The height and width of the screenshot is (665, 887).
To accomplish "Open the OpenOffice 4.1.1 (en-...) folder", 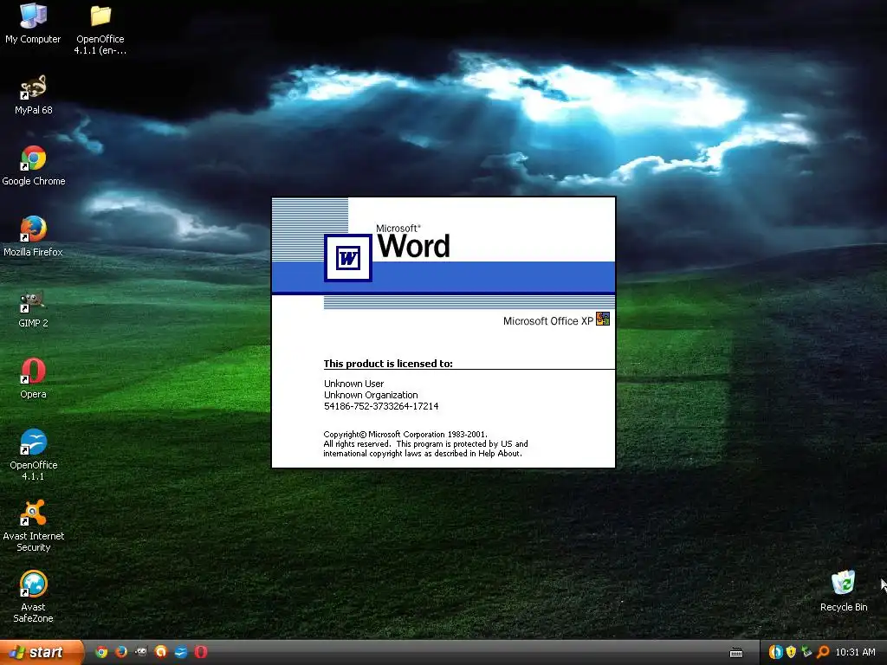I will (100, 29).
